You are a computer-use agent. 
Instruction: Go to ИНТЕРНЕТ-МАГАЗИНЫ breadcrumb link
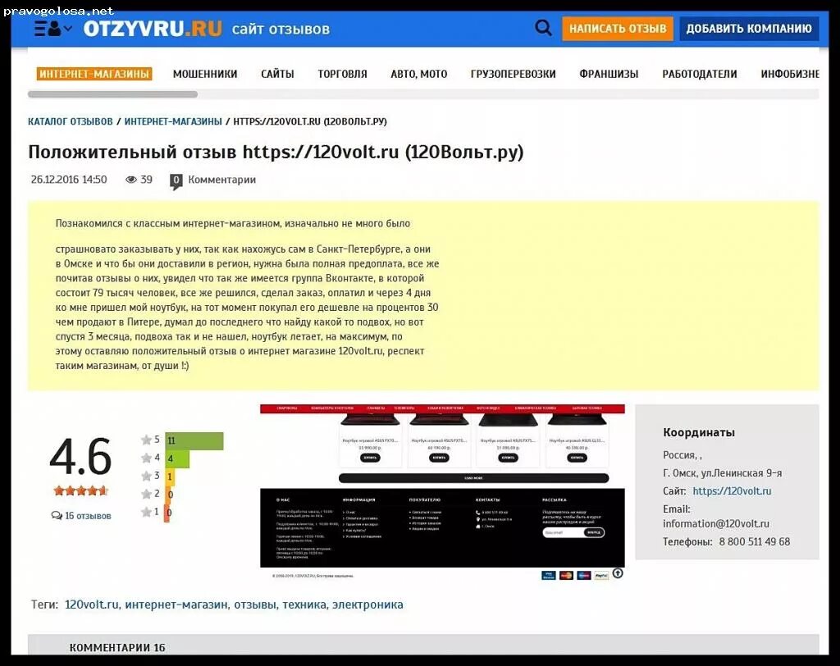point(173,121)
